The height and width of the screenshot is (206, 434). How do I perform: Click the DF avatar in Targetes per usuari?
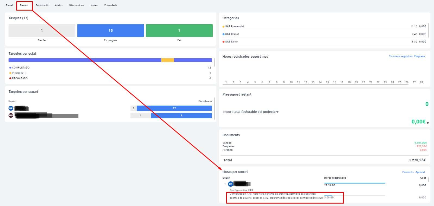pyautogui.click(x=11, y=108)
